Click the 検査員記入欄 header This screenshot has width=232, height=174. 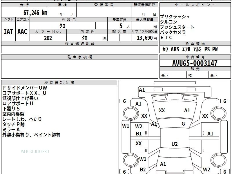pos(59,83)
